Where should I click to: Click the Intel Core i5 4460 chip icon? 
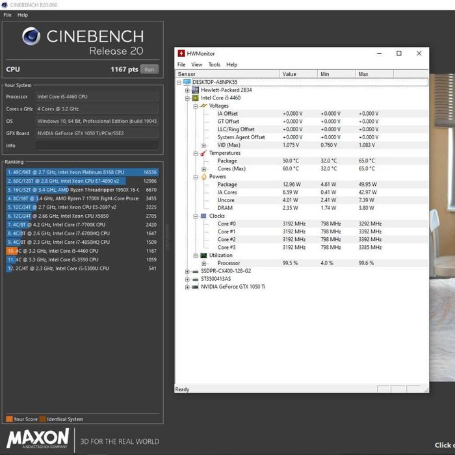tap(196, 97)
